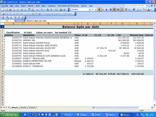Open the font size 14 dropdown

(96, 10)
